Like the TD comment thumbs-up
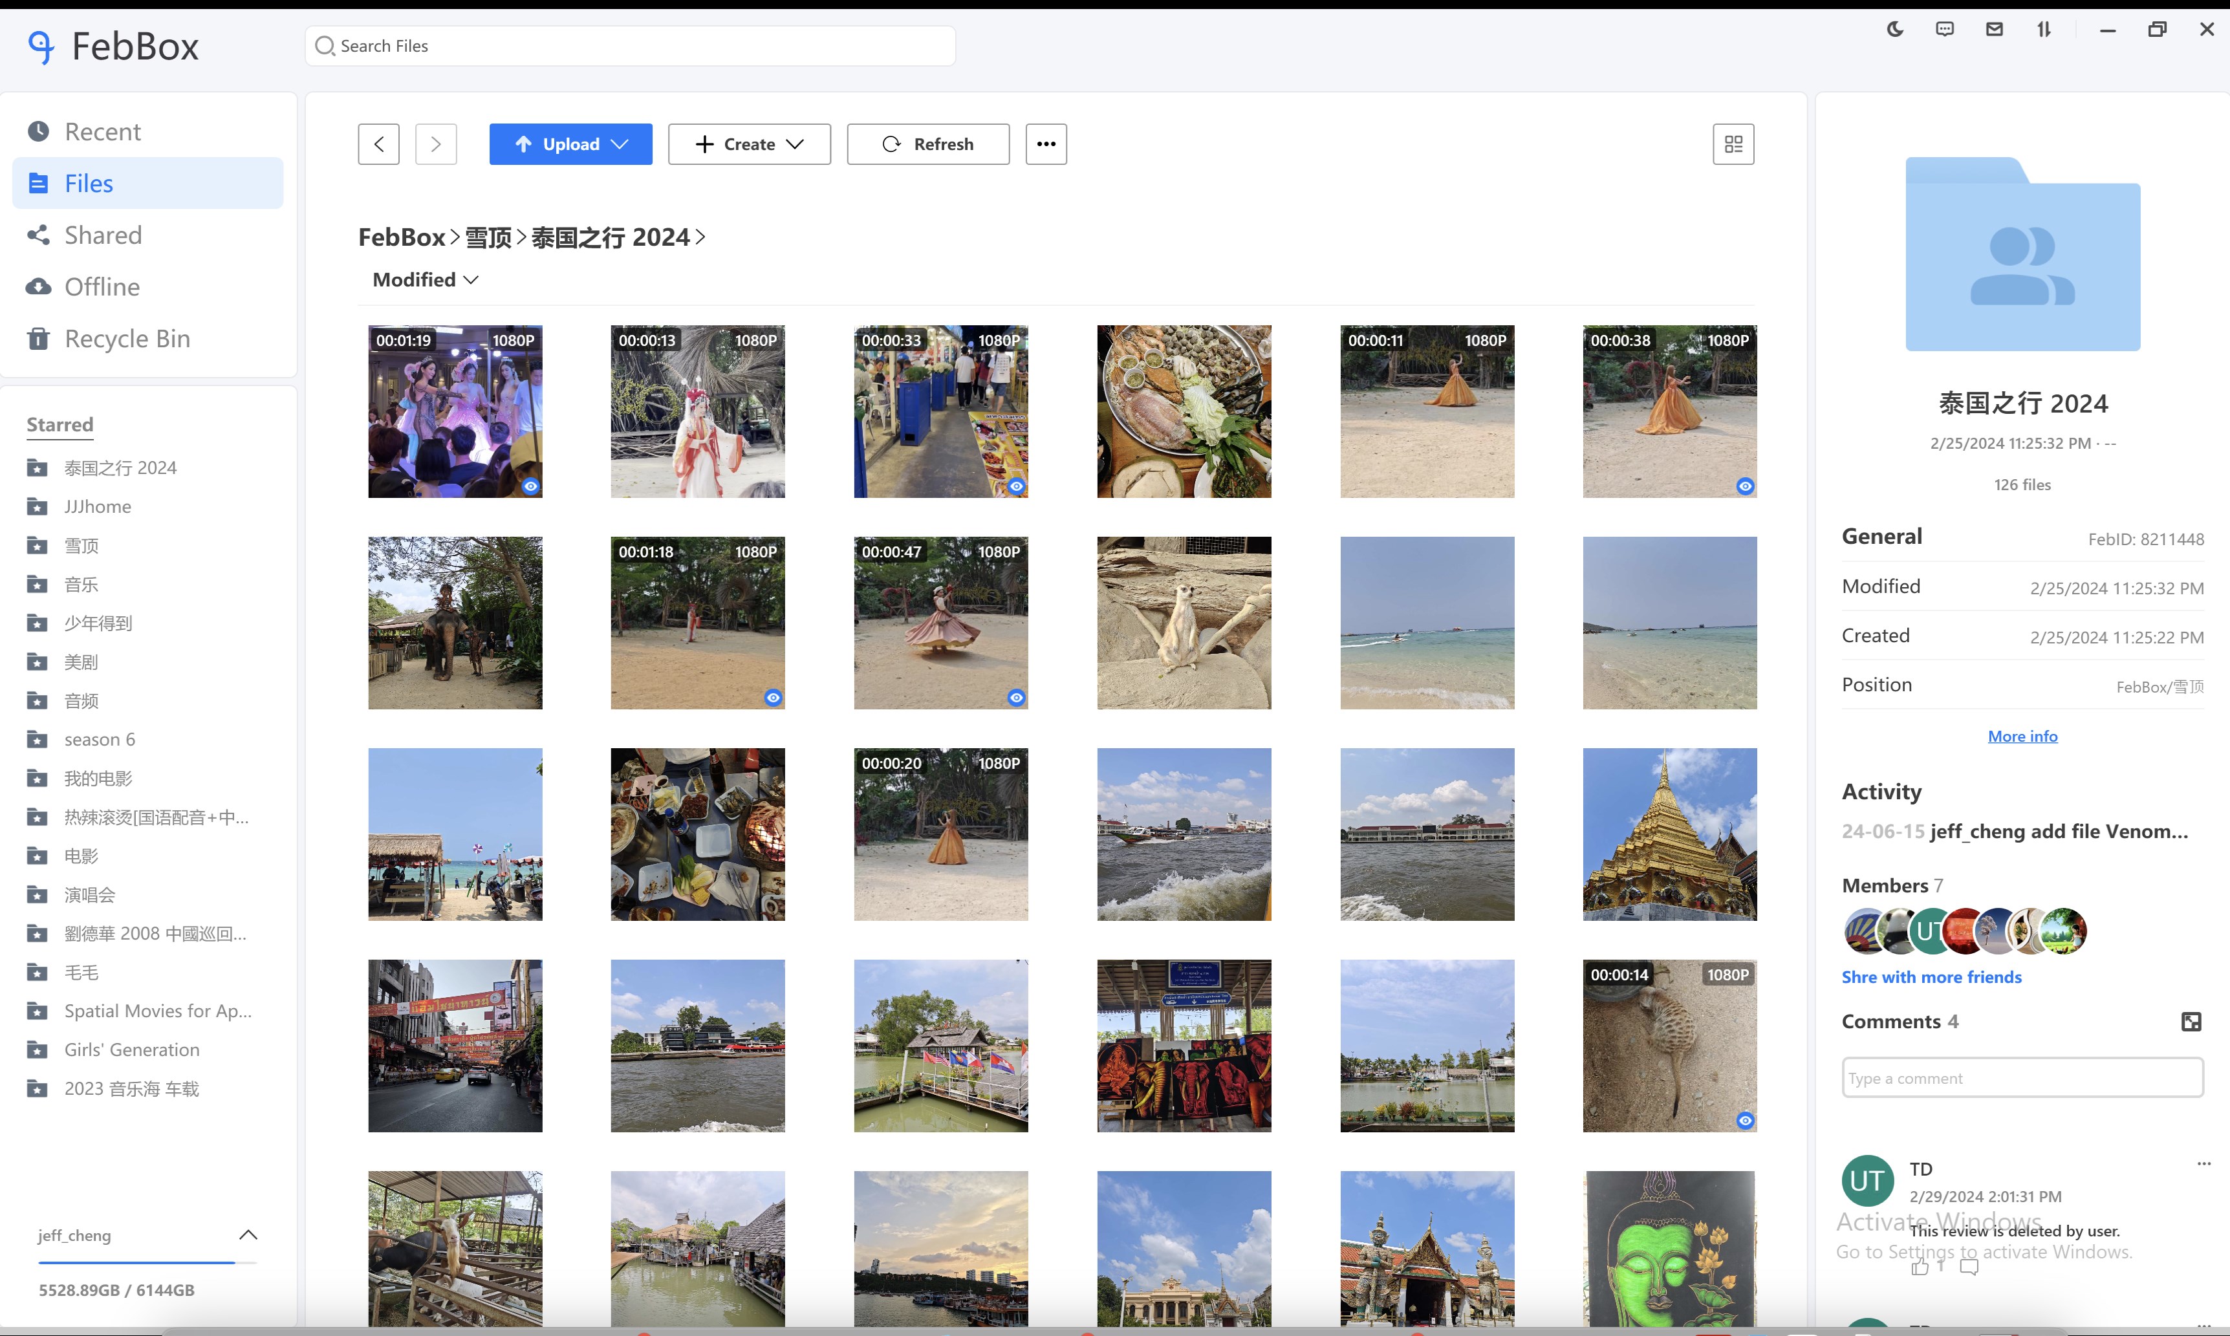 point(1920,1267)
